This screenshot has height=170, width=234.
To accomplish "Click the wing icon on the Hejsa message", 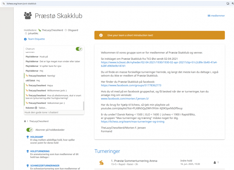I will coord(27,85).
